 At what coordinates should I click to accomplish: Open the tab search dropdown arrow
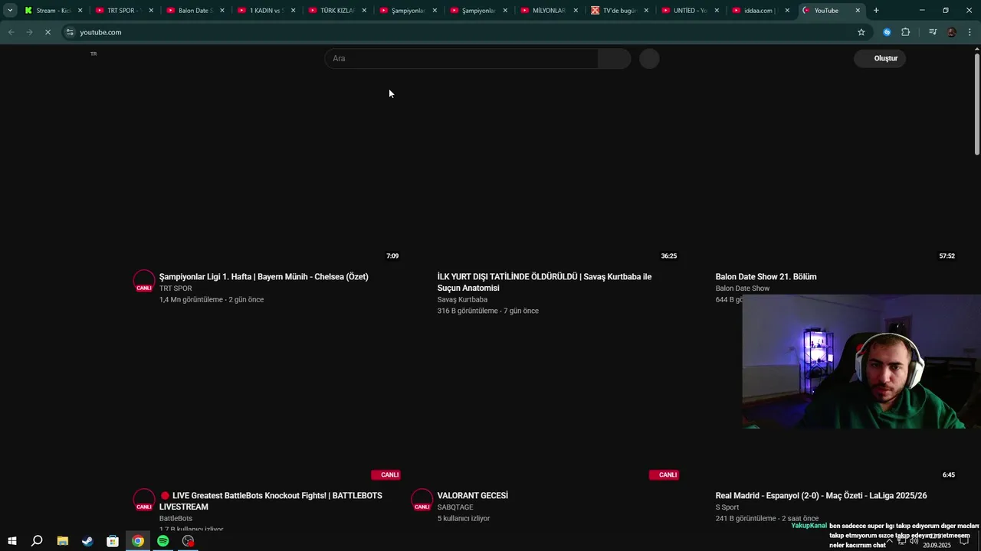tap(10, 11)
